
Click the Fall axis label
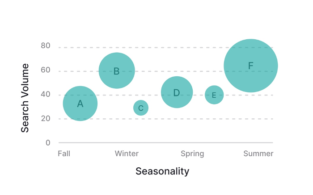64,154
